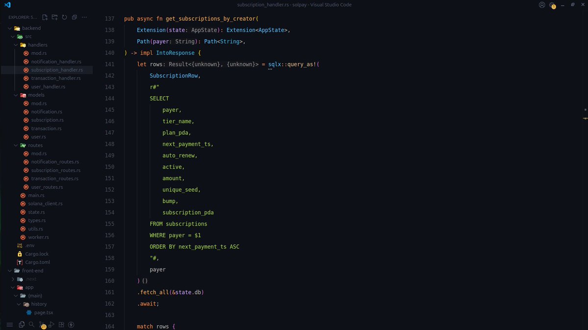Open Source Control view with 21 badge
Viewport: 588px width, 330px height.
pyautogui.click(x=42, y=325)
